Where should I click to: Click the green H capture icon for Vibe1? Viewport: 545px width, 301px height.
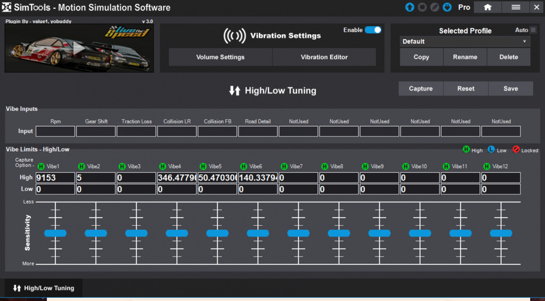(x=41, y=167)
